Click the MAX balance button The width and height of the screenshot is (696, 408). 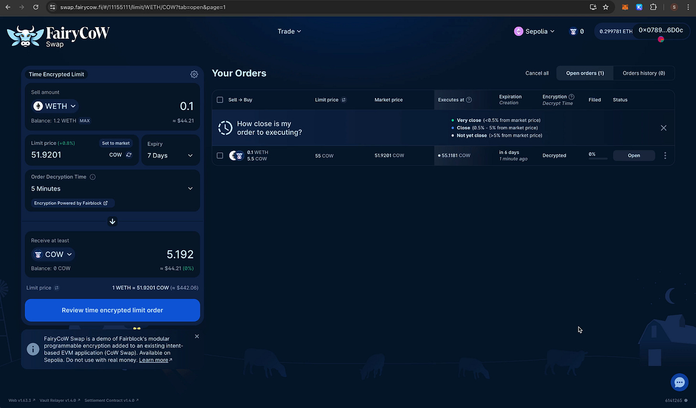click(x=85, y=121)
